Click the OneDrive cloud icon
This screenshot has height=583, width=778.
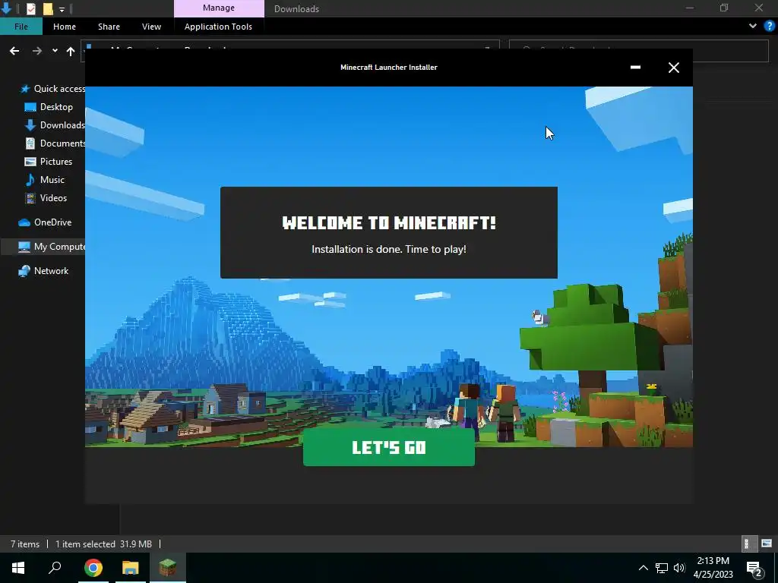click(x=24, y=222)
